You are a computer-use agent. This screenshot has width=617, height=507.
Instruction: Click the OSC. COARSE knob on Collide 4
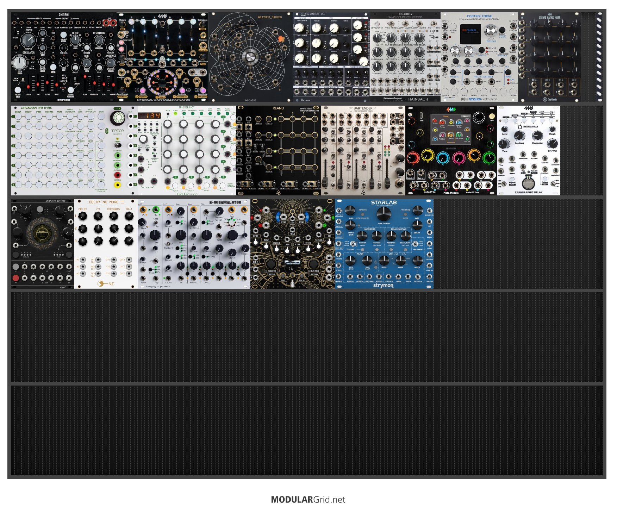[x=405, y=38]
